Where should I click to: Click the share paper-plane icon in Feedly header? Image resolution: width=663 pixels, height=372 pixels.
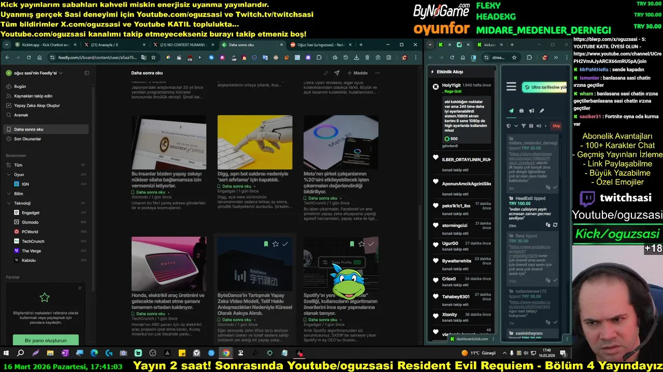337,73
